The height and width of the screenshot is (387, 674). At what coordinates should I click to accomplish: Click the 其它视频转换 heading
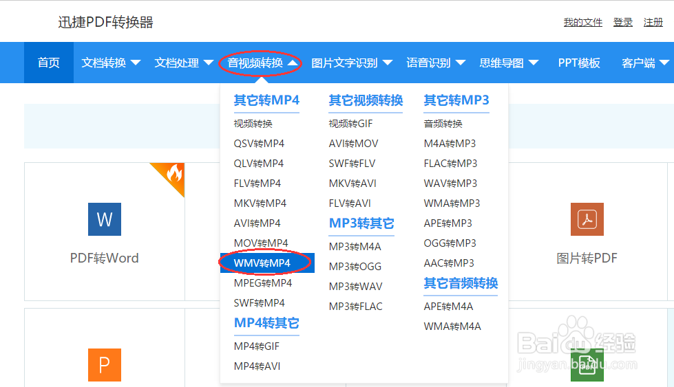[x=366, y=100]
